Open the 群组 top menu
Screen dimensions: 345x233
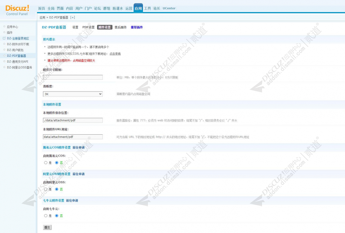107,8
